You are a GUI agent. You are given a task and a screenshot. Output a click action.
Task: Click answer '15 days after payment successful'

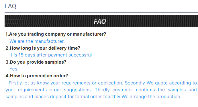pyautogui.click(x=55, y=55)
